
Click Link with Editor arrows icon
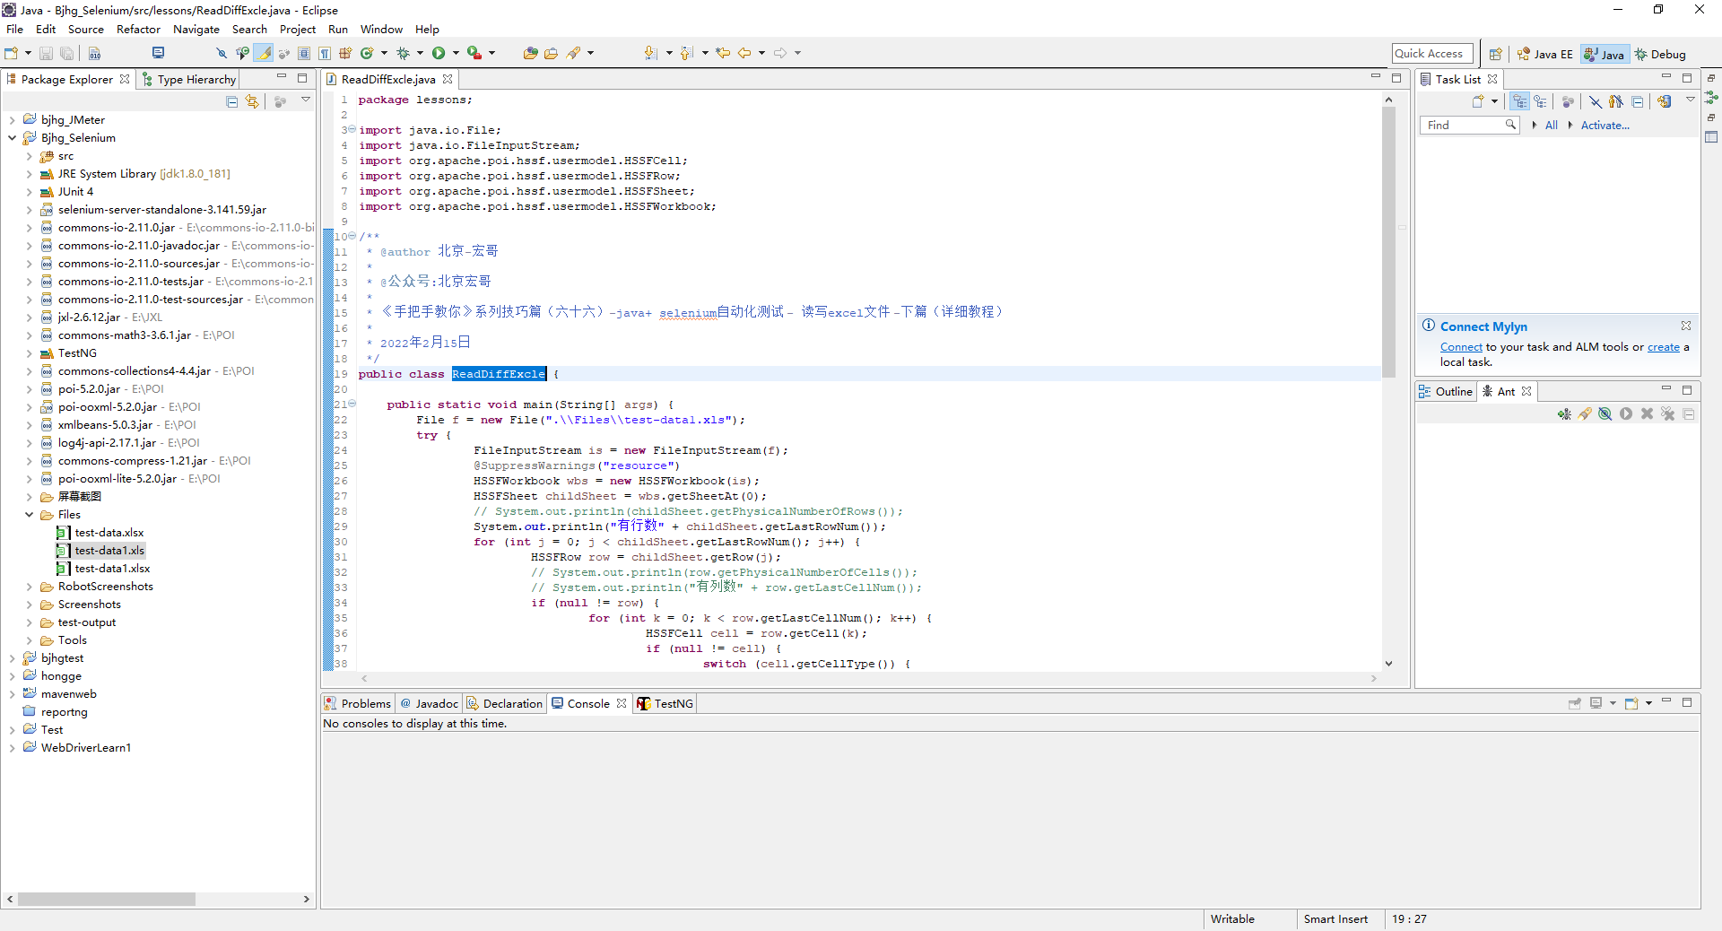click(252, 101)
